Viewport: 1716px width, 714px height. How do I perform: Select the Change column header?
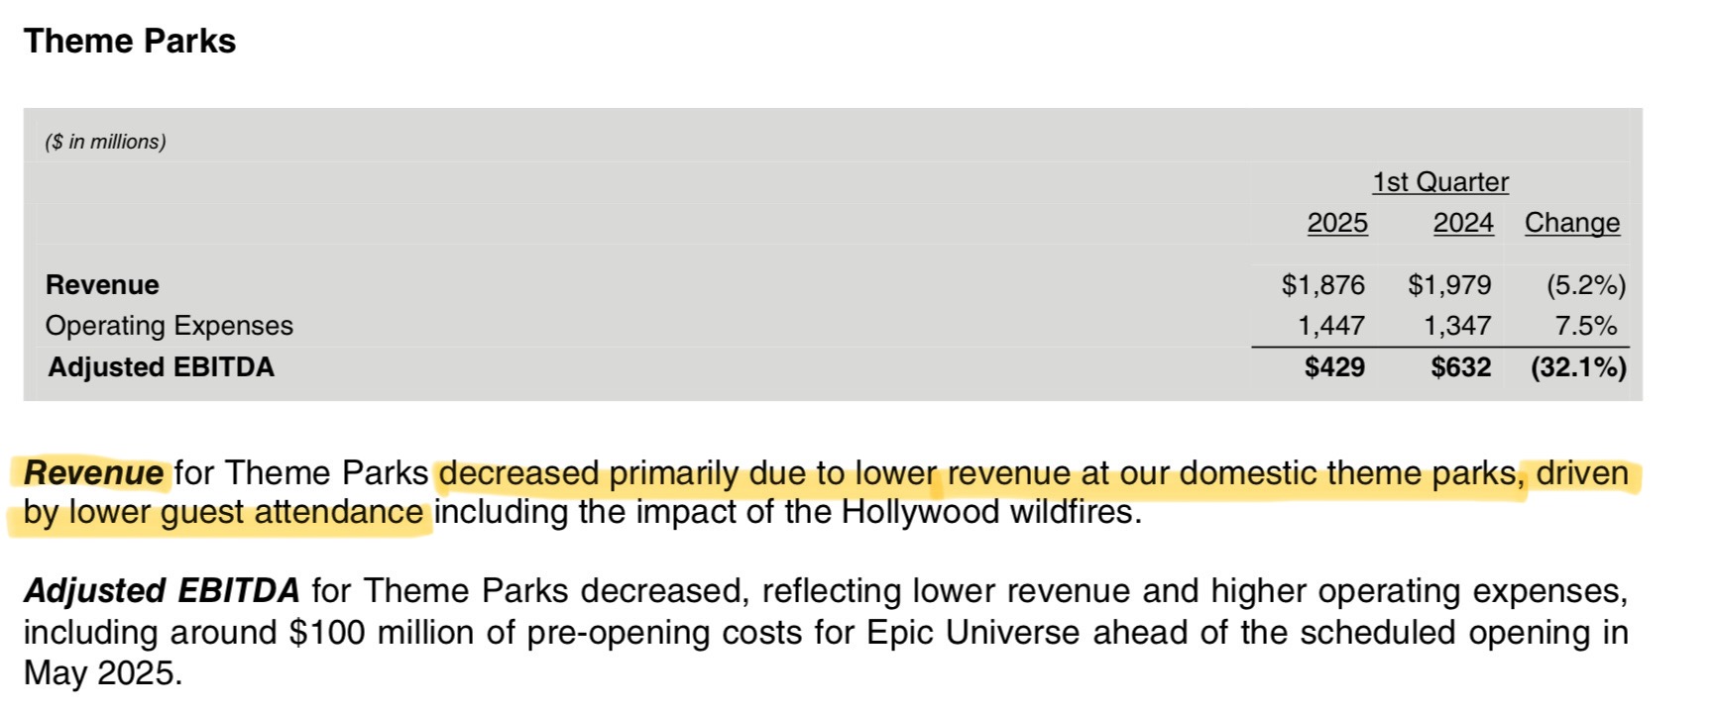coord(1571,223)
